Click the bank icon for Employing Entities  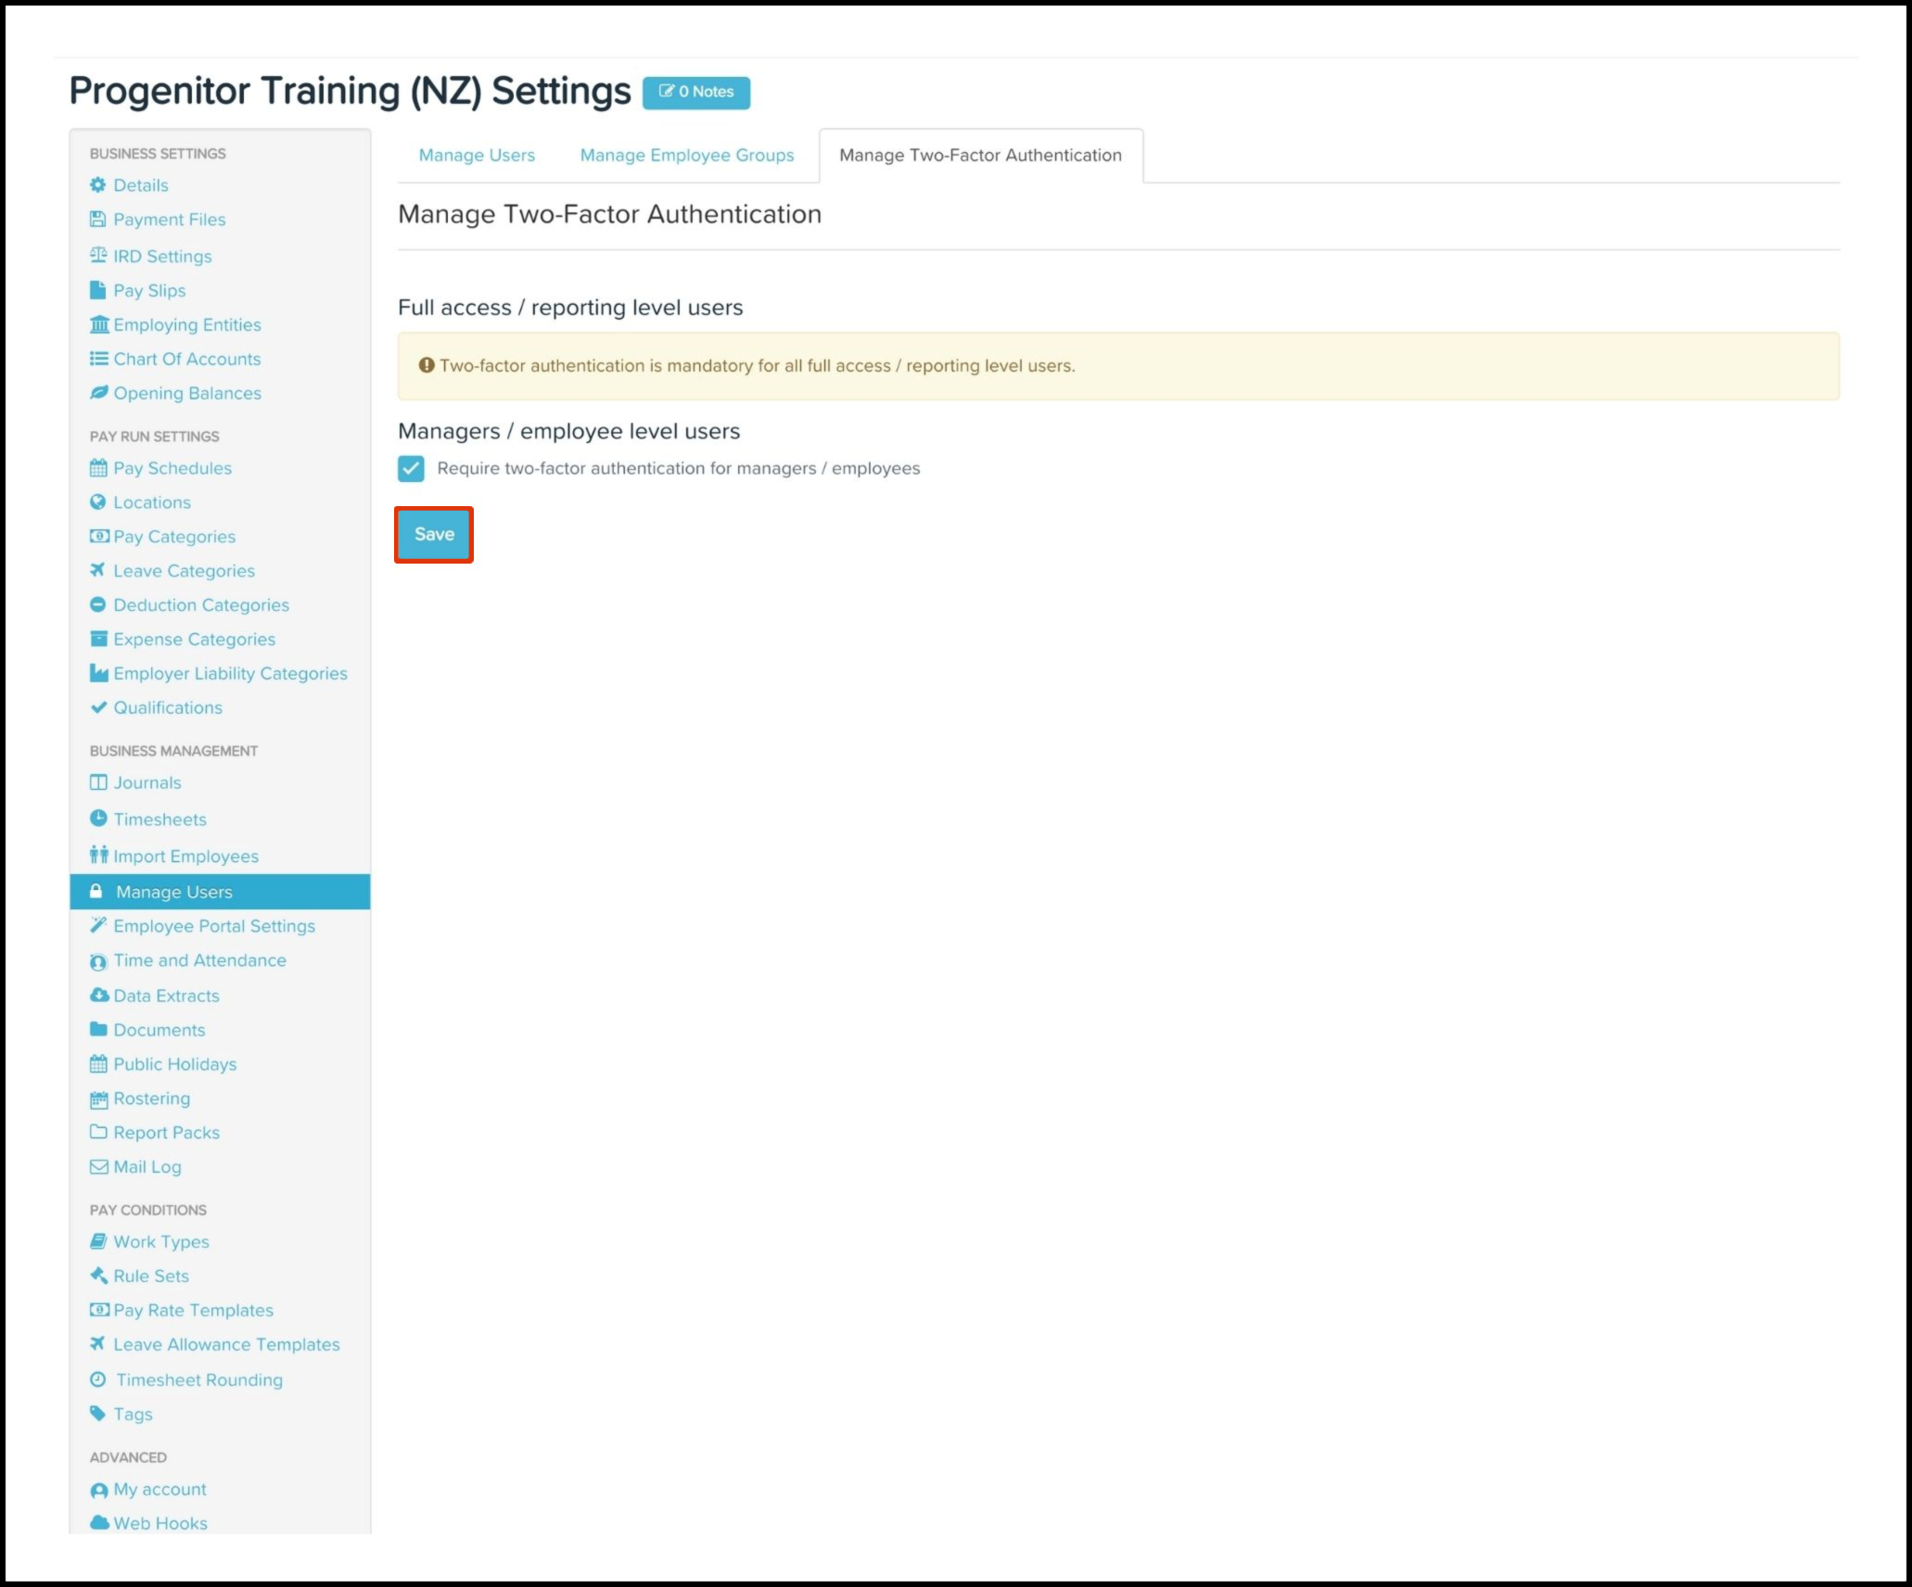[x=98, y=324]
